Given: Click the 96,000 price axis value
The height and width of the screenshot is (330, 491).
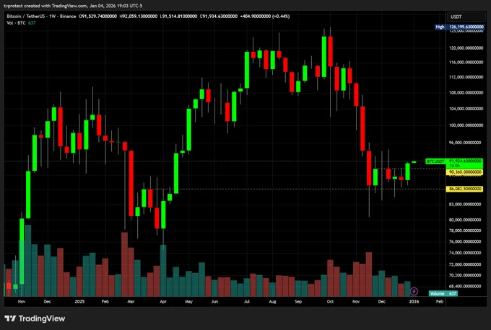Looking at the screenshot, I should tap(466, 142).
